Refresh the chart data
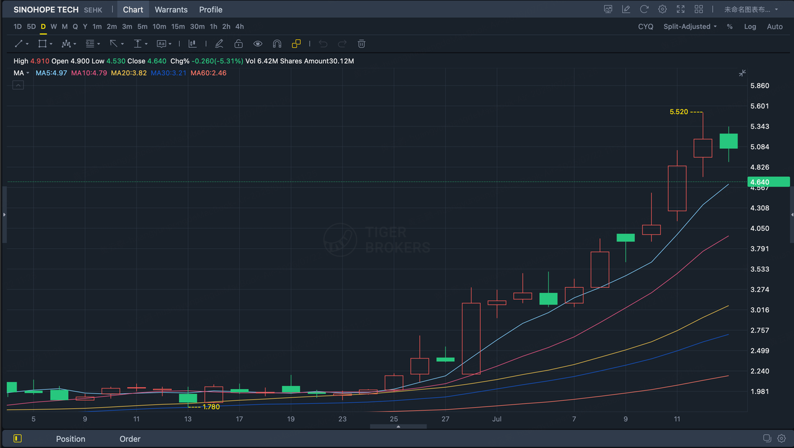This screenshot has width=794, height=448. 644,9
